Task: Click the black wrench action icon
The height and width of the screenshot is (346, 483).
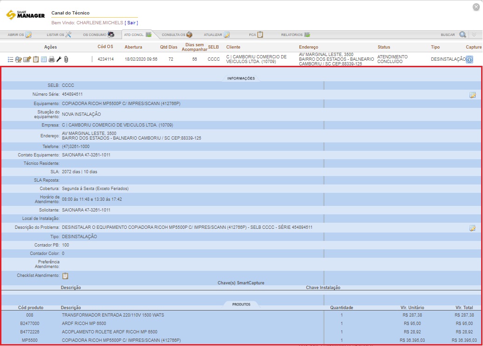Action: click(59, 59)
